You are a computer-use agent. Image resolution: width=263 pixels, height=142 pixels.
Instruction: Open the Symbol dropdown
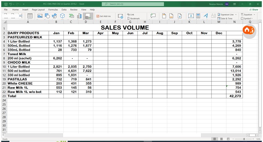click(246, 19)
